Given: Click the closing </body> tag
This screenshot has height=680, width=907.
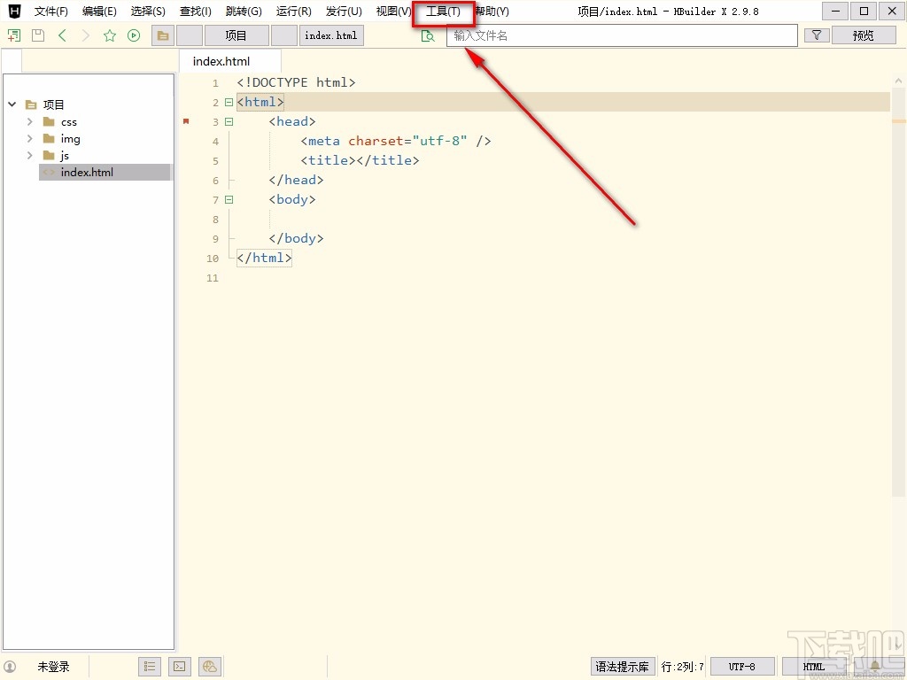Looking at the screenshot, I should coord(296,238).
